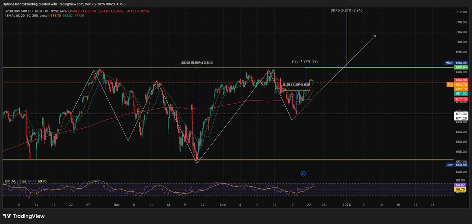
Task: Click 648.00 on the price axis
Action: tap(461, 172)
